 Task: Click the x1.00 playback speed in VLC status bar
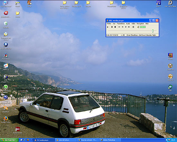pyautogui.click(x=123, y=35)
